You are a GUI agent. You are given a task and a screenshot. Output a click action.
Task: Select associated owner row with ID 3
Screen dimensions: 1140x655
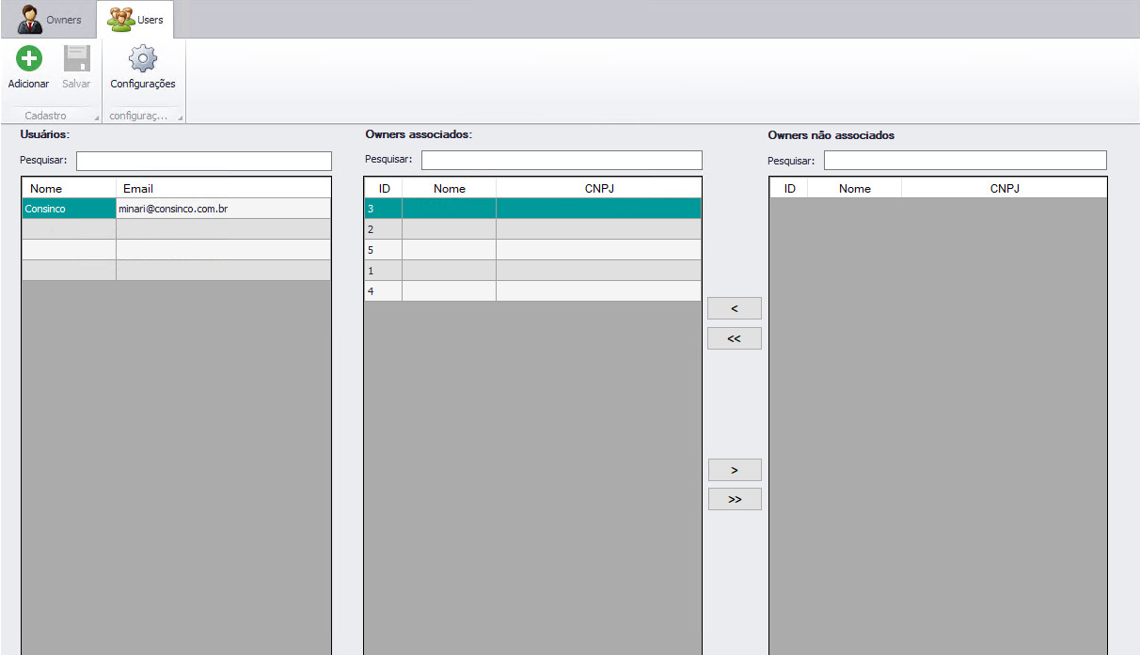(532, 209)
